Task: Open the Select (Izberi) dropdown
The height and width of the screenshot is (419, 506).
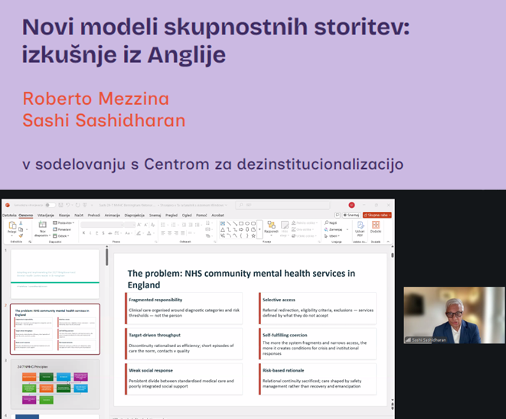Action: [332, 236]
